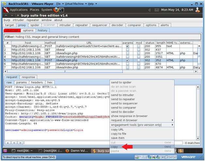Select 'send to repeater' in context menu
The height and width of the screenshot is (161, 205).
(x=142, y=99)
